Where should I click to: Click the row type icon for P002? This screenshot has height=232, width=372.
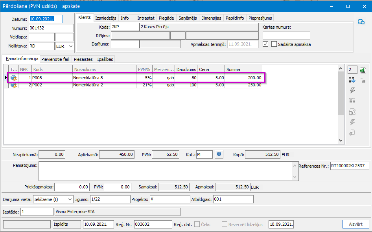coord(13,85)
